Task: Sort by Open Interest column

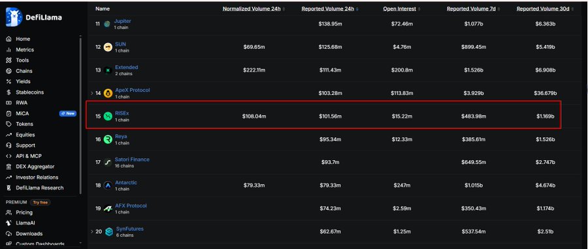Action: point(401,8)
